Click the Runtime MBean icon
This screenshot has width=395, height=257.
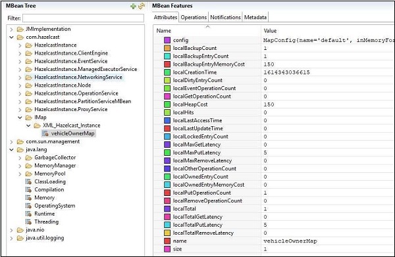pos(28,214)
